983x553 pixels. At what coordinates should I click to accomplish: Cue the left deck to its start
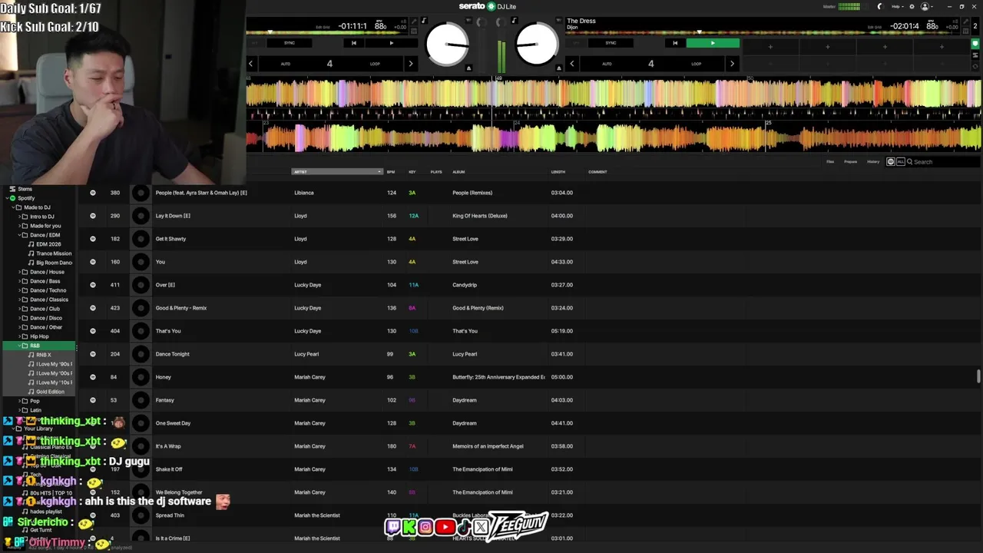(x=353, y=43)
